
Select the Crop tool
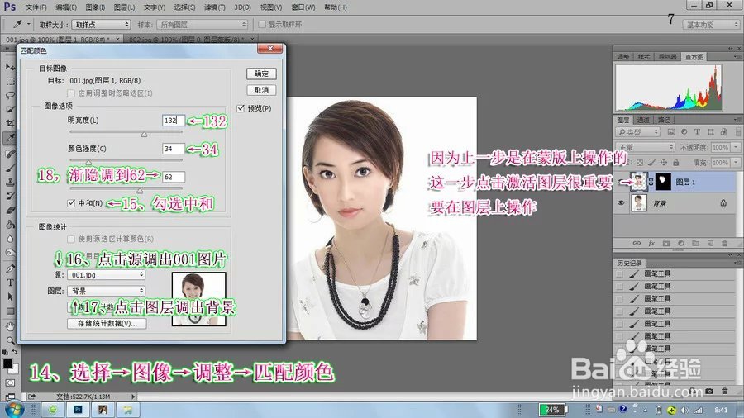click(x=9, y=123)
